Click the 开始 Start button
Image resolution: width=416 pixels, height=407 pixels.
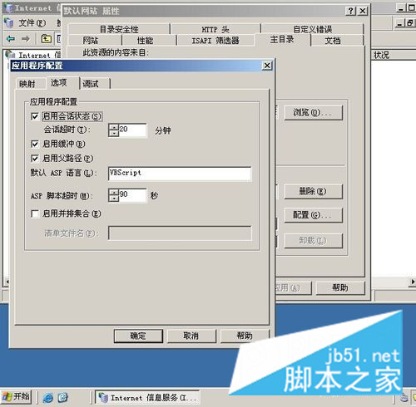pyautogui.click(x=16, y=397)
